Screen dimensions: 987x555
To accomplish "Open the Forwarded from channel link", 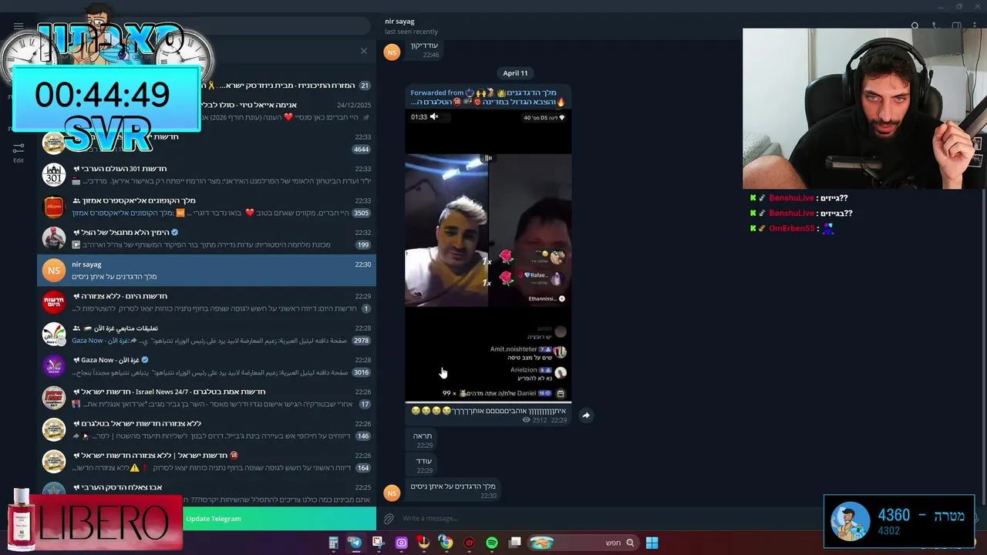I will coord(488,97).
